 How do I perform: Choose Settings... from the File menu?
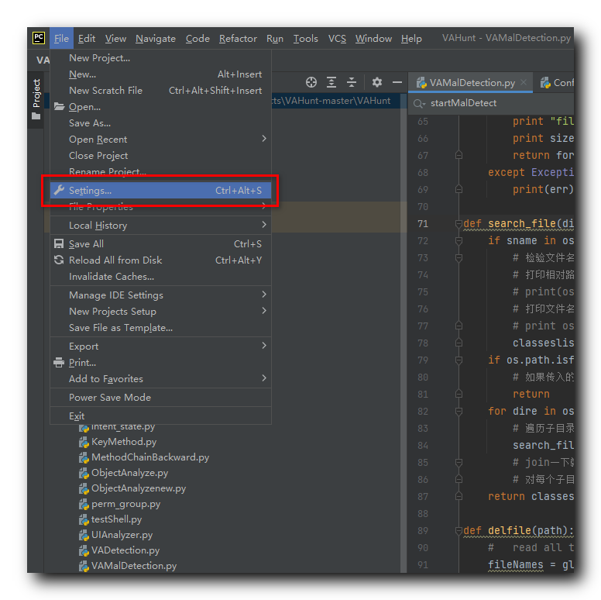point(160,190)
